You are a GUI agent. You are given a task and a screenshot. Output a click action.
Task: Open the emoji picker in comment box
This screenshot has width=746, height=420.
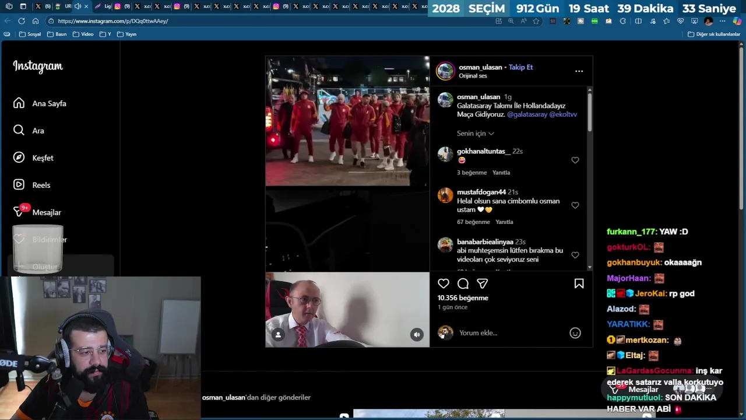click(x=575, y=333)
